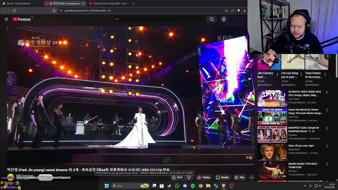Open OBS Studio from taskbar
The height and width of the screenshot is (190, 338).
click(232, 186)
